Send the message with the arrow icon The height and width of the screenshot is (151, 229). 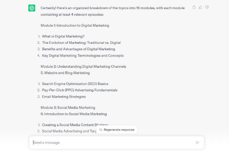click(x=197, y=142)
